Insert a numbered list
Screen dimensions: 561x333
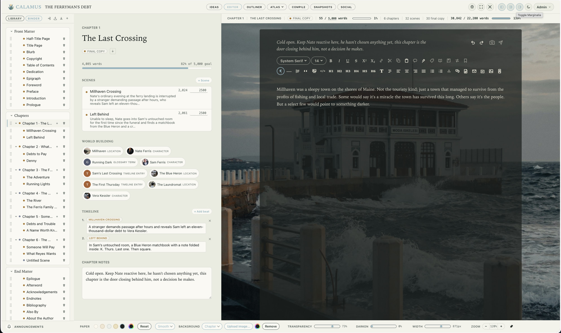[x=441, y=71]
